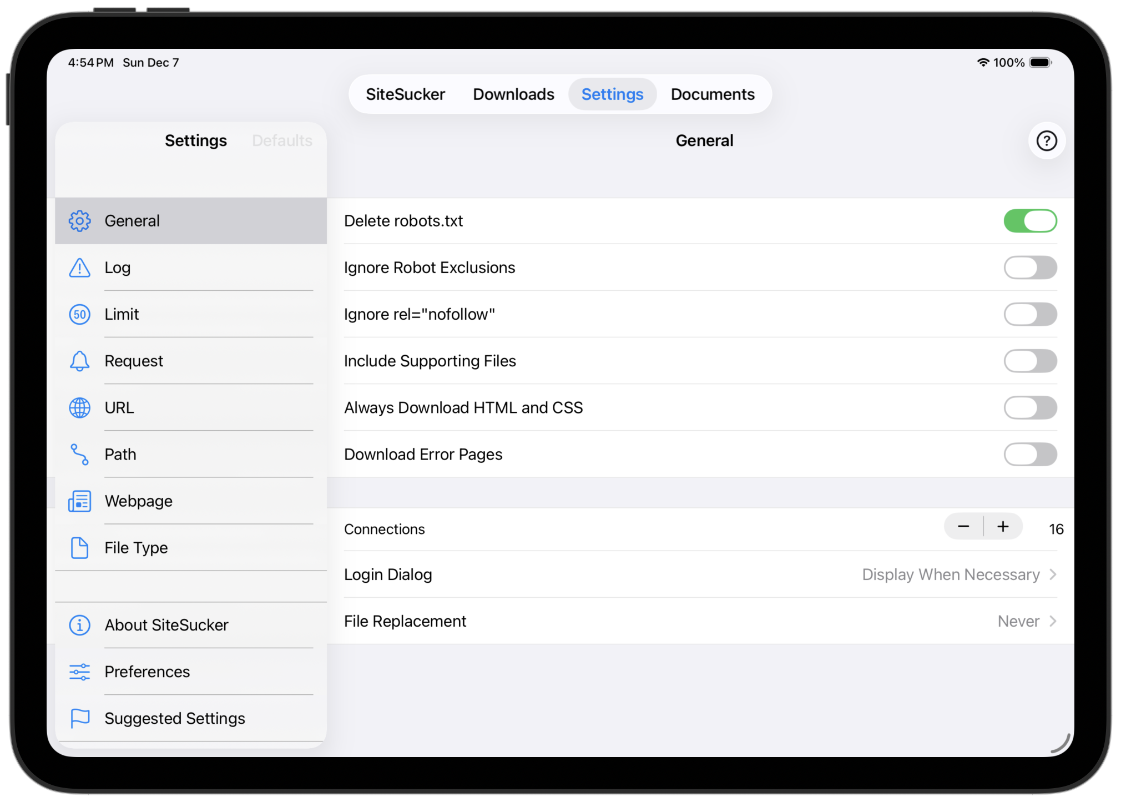Switch to the Downloads tab
The height and width of the screenshot is (807, 1121).
click(x=513, y=94)
